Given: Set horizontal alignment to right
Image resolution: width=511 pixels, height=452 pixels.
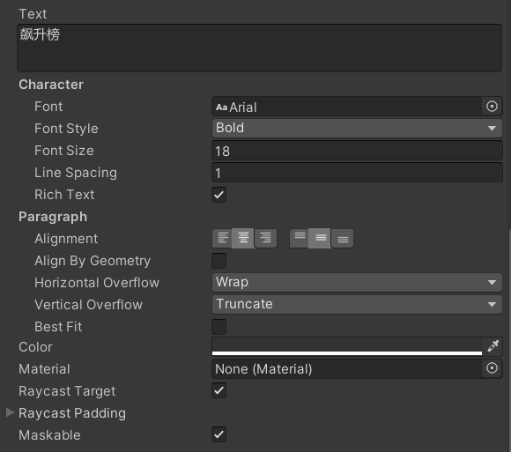Looking at the screenshot, I should (x=265, y=238).
